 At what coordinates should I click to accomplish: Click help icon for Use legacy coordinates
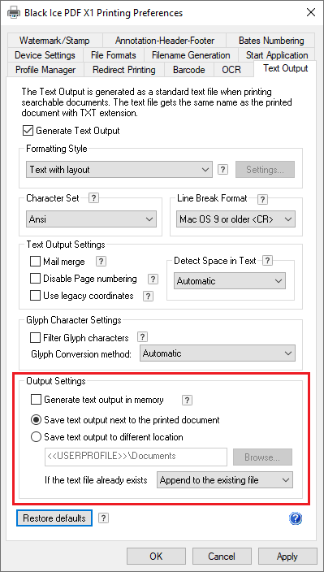148,296
